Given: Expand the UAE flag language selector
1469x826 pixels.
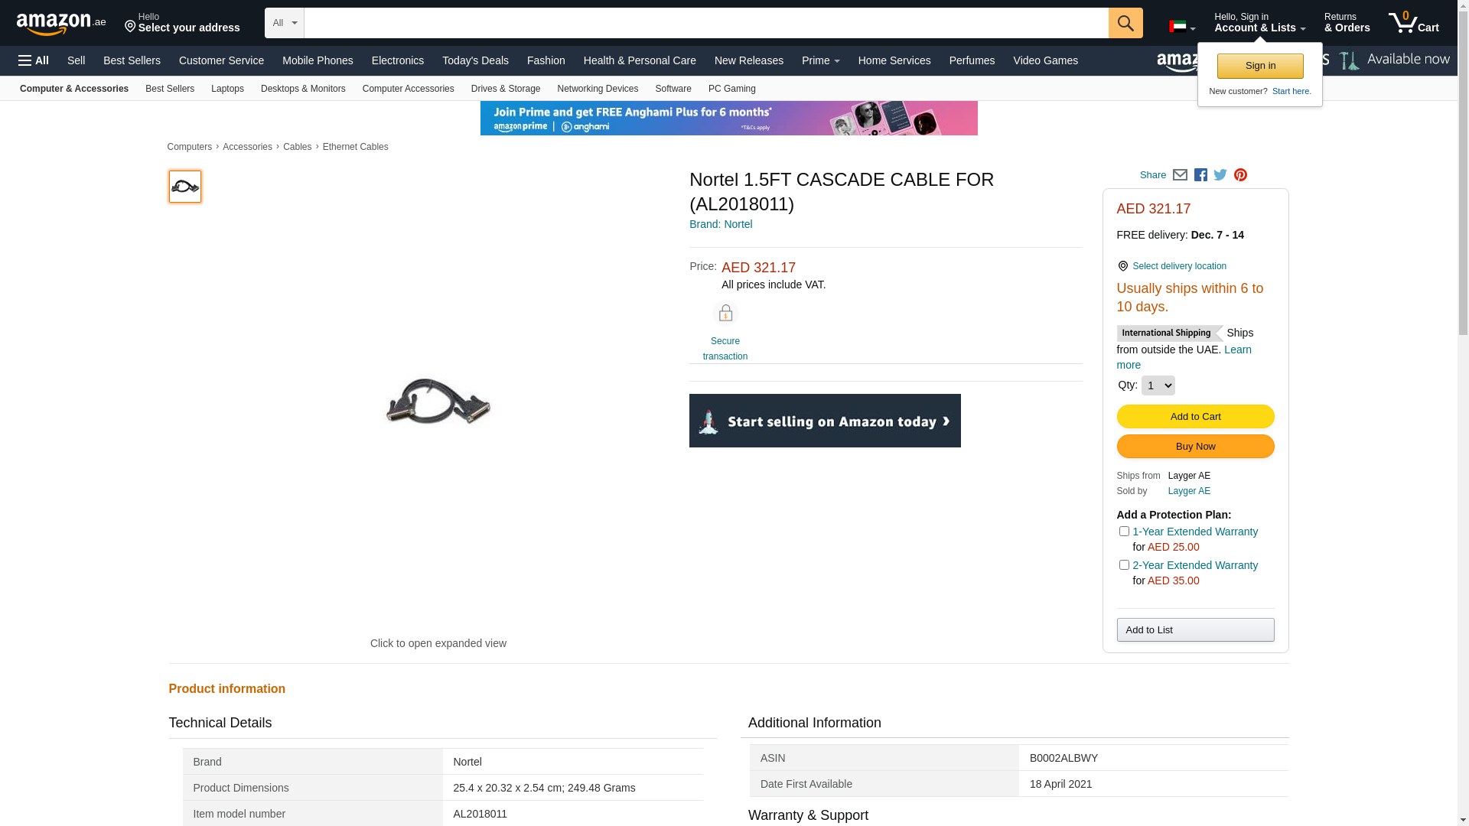Looking at the screenshot, I should pos(1181,27).
